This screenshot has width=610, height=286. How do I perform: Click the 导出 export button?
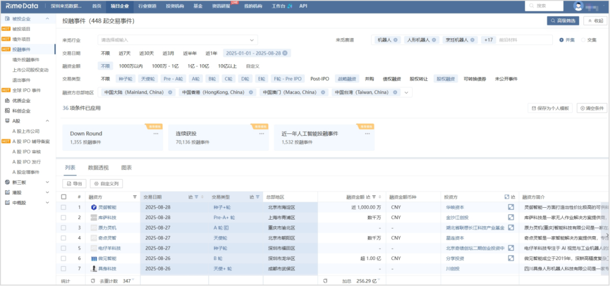pyautogui.click(x=74, y=184)
